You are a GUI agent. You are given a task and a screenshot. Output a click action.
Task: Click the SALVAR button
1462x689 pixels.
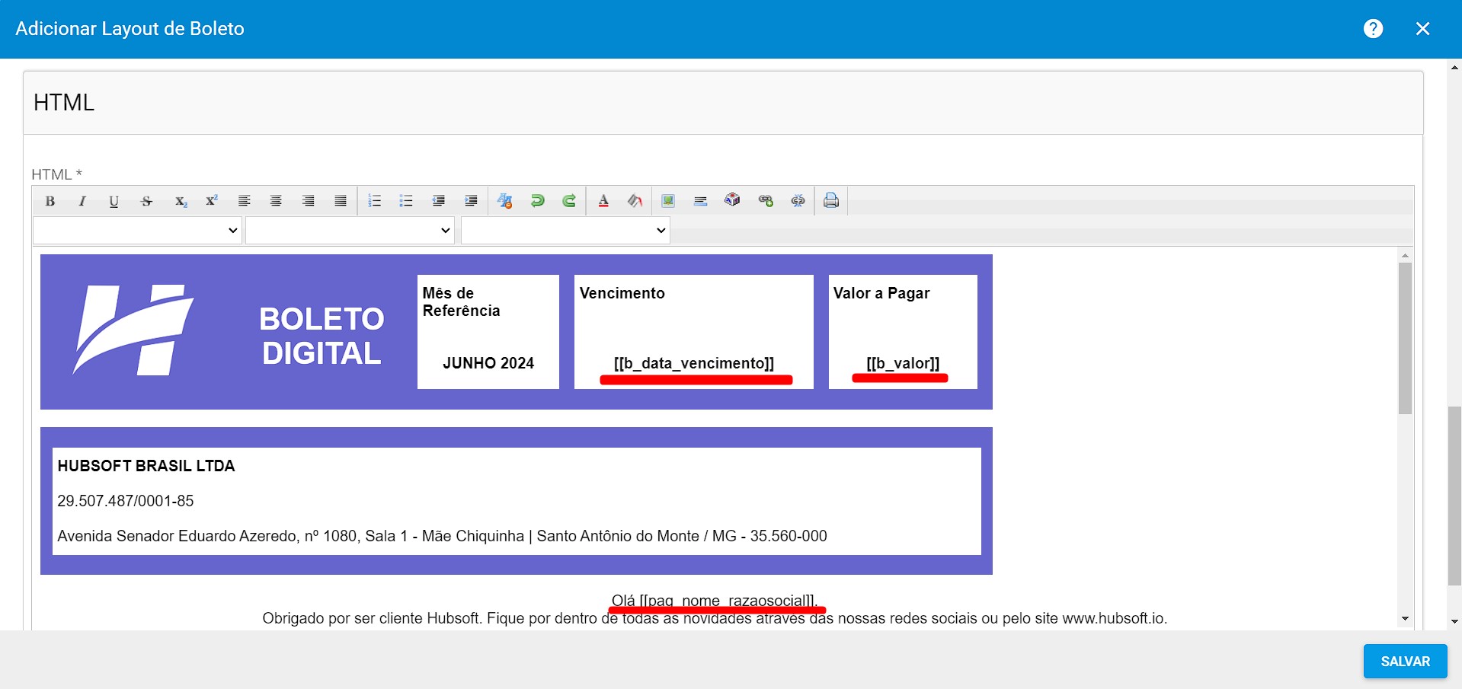point(1405,662)
